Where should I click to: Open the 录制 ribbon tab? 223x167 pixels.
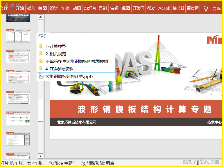[103, 8]
